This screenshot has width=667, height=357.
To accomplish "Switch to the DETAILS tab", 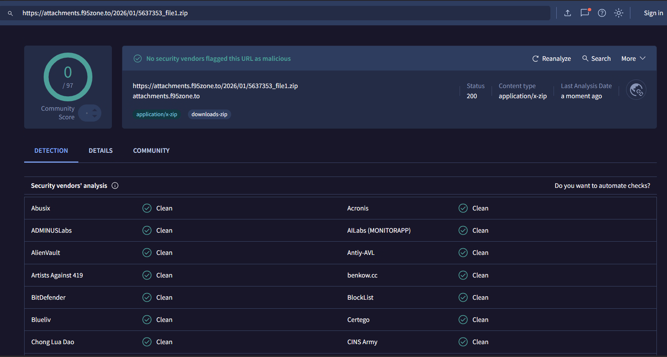I will tap(101, 150).
